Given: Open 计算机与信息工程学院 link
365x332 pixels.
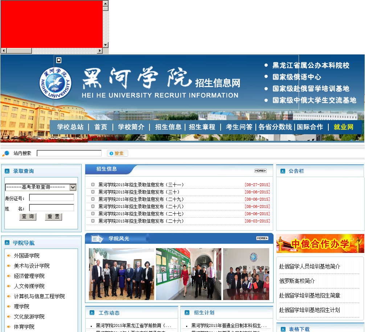Looking at the screenshot, I should tap(39, 296).
